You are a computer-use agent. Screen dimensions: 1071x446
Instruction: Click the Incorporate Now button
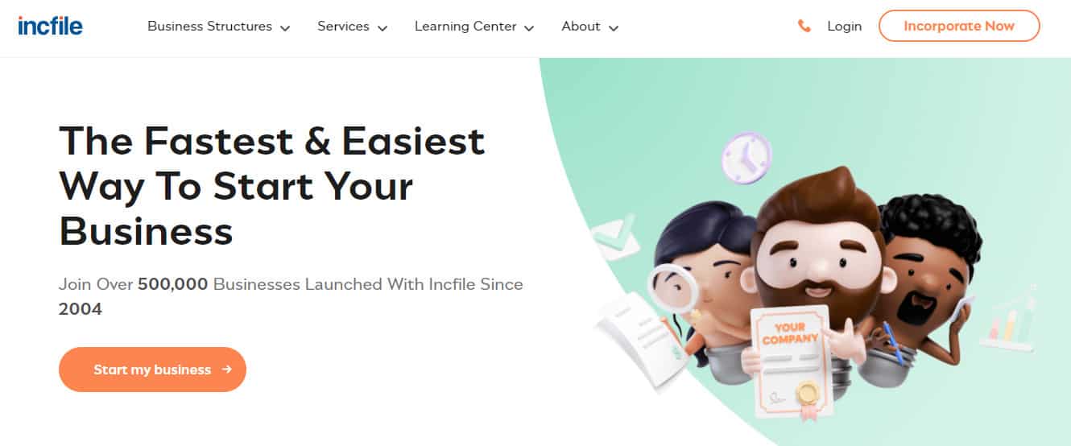click(959, 26)
